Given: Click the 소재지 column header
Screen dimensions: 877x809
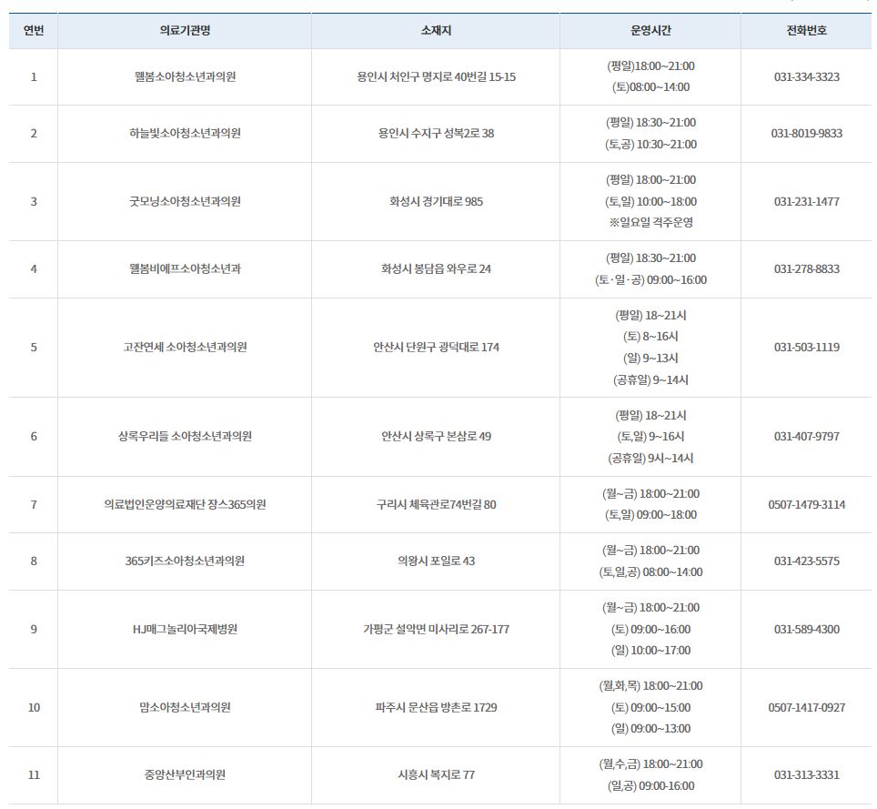Looking at the screenshot, I should click(436, 30).
